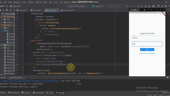Open the SM G977N device dropdown
Viewport: 170px width, 96px height.
coord(77,6)
